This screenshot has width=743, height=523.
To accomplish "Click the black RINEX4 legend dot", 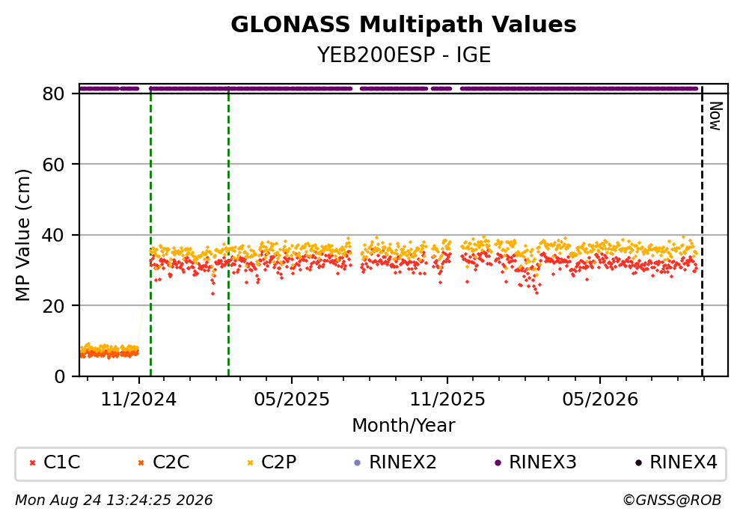I will [638, 463].
